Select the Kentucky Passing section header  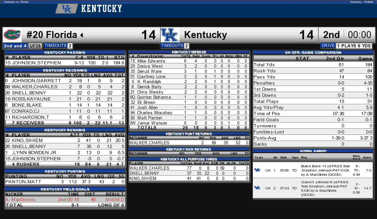(x=65, y=52)
